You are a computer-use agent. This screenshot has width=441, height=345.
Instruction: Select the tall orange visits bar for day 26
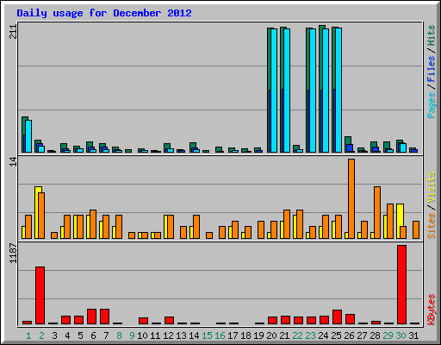pos(351,198)
